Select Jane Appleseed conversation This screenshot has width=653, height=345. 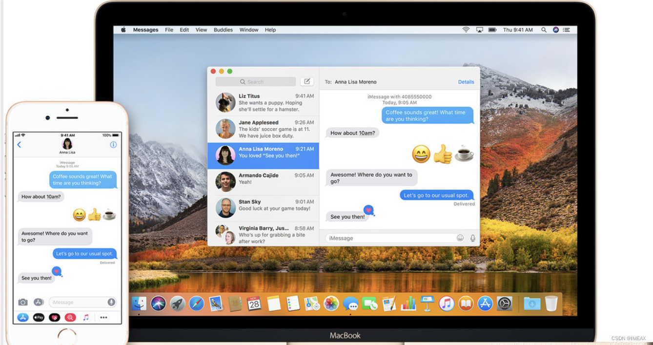pyautogui.click(x=264, y=129)
